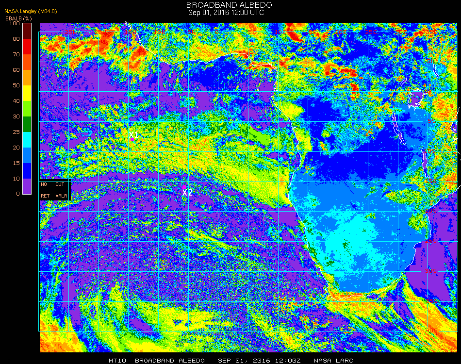
Task: Click the '60' colorbar tick value
Action: point(16,70)
